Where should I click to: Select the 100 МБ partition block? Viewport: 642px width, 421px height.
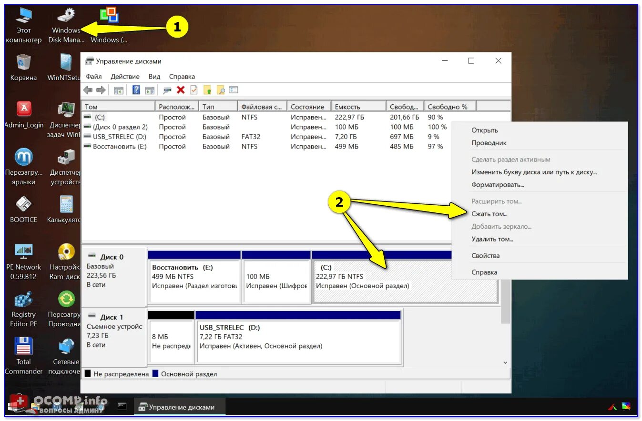[276, 277]
